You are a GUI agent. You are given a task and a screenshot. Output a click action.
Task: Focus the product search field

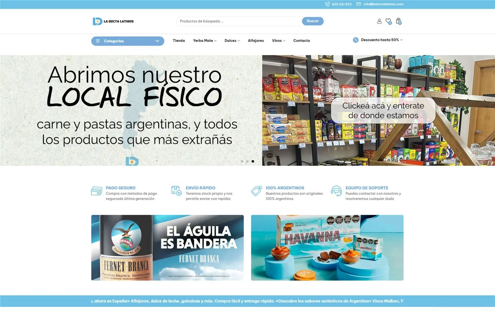pos(239,21)
